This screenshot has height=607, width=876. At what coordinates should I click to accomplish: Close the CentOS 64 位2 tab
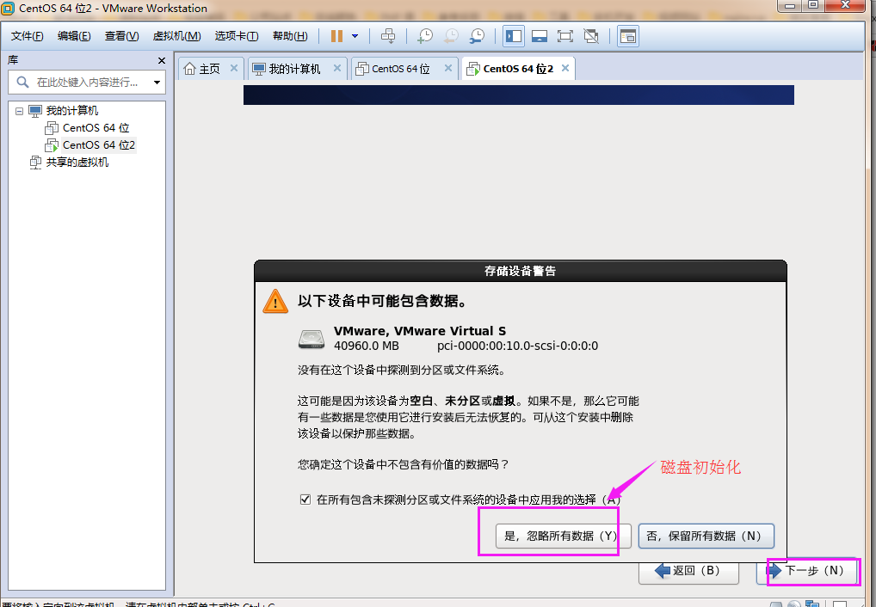[x=565, y=68]
